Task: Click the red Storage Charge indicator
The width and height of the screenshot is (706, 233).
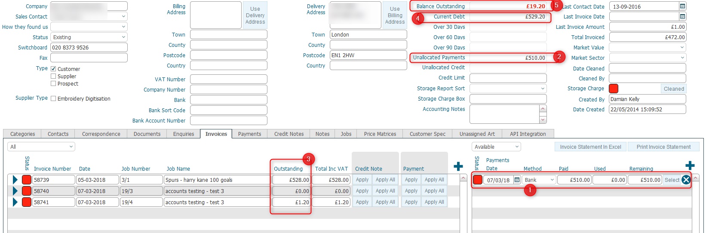Action: pyautogui.click(x=614, y=89)
